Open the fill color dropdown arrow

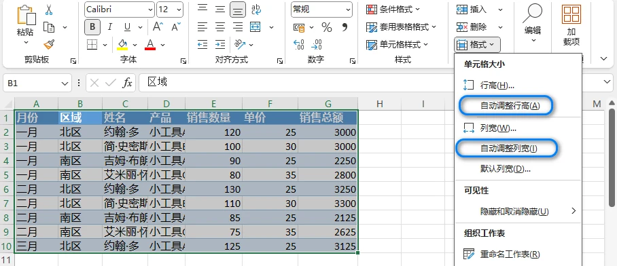click(135, 45)
